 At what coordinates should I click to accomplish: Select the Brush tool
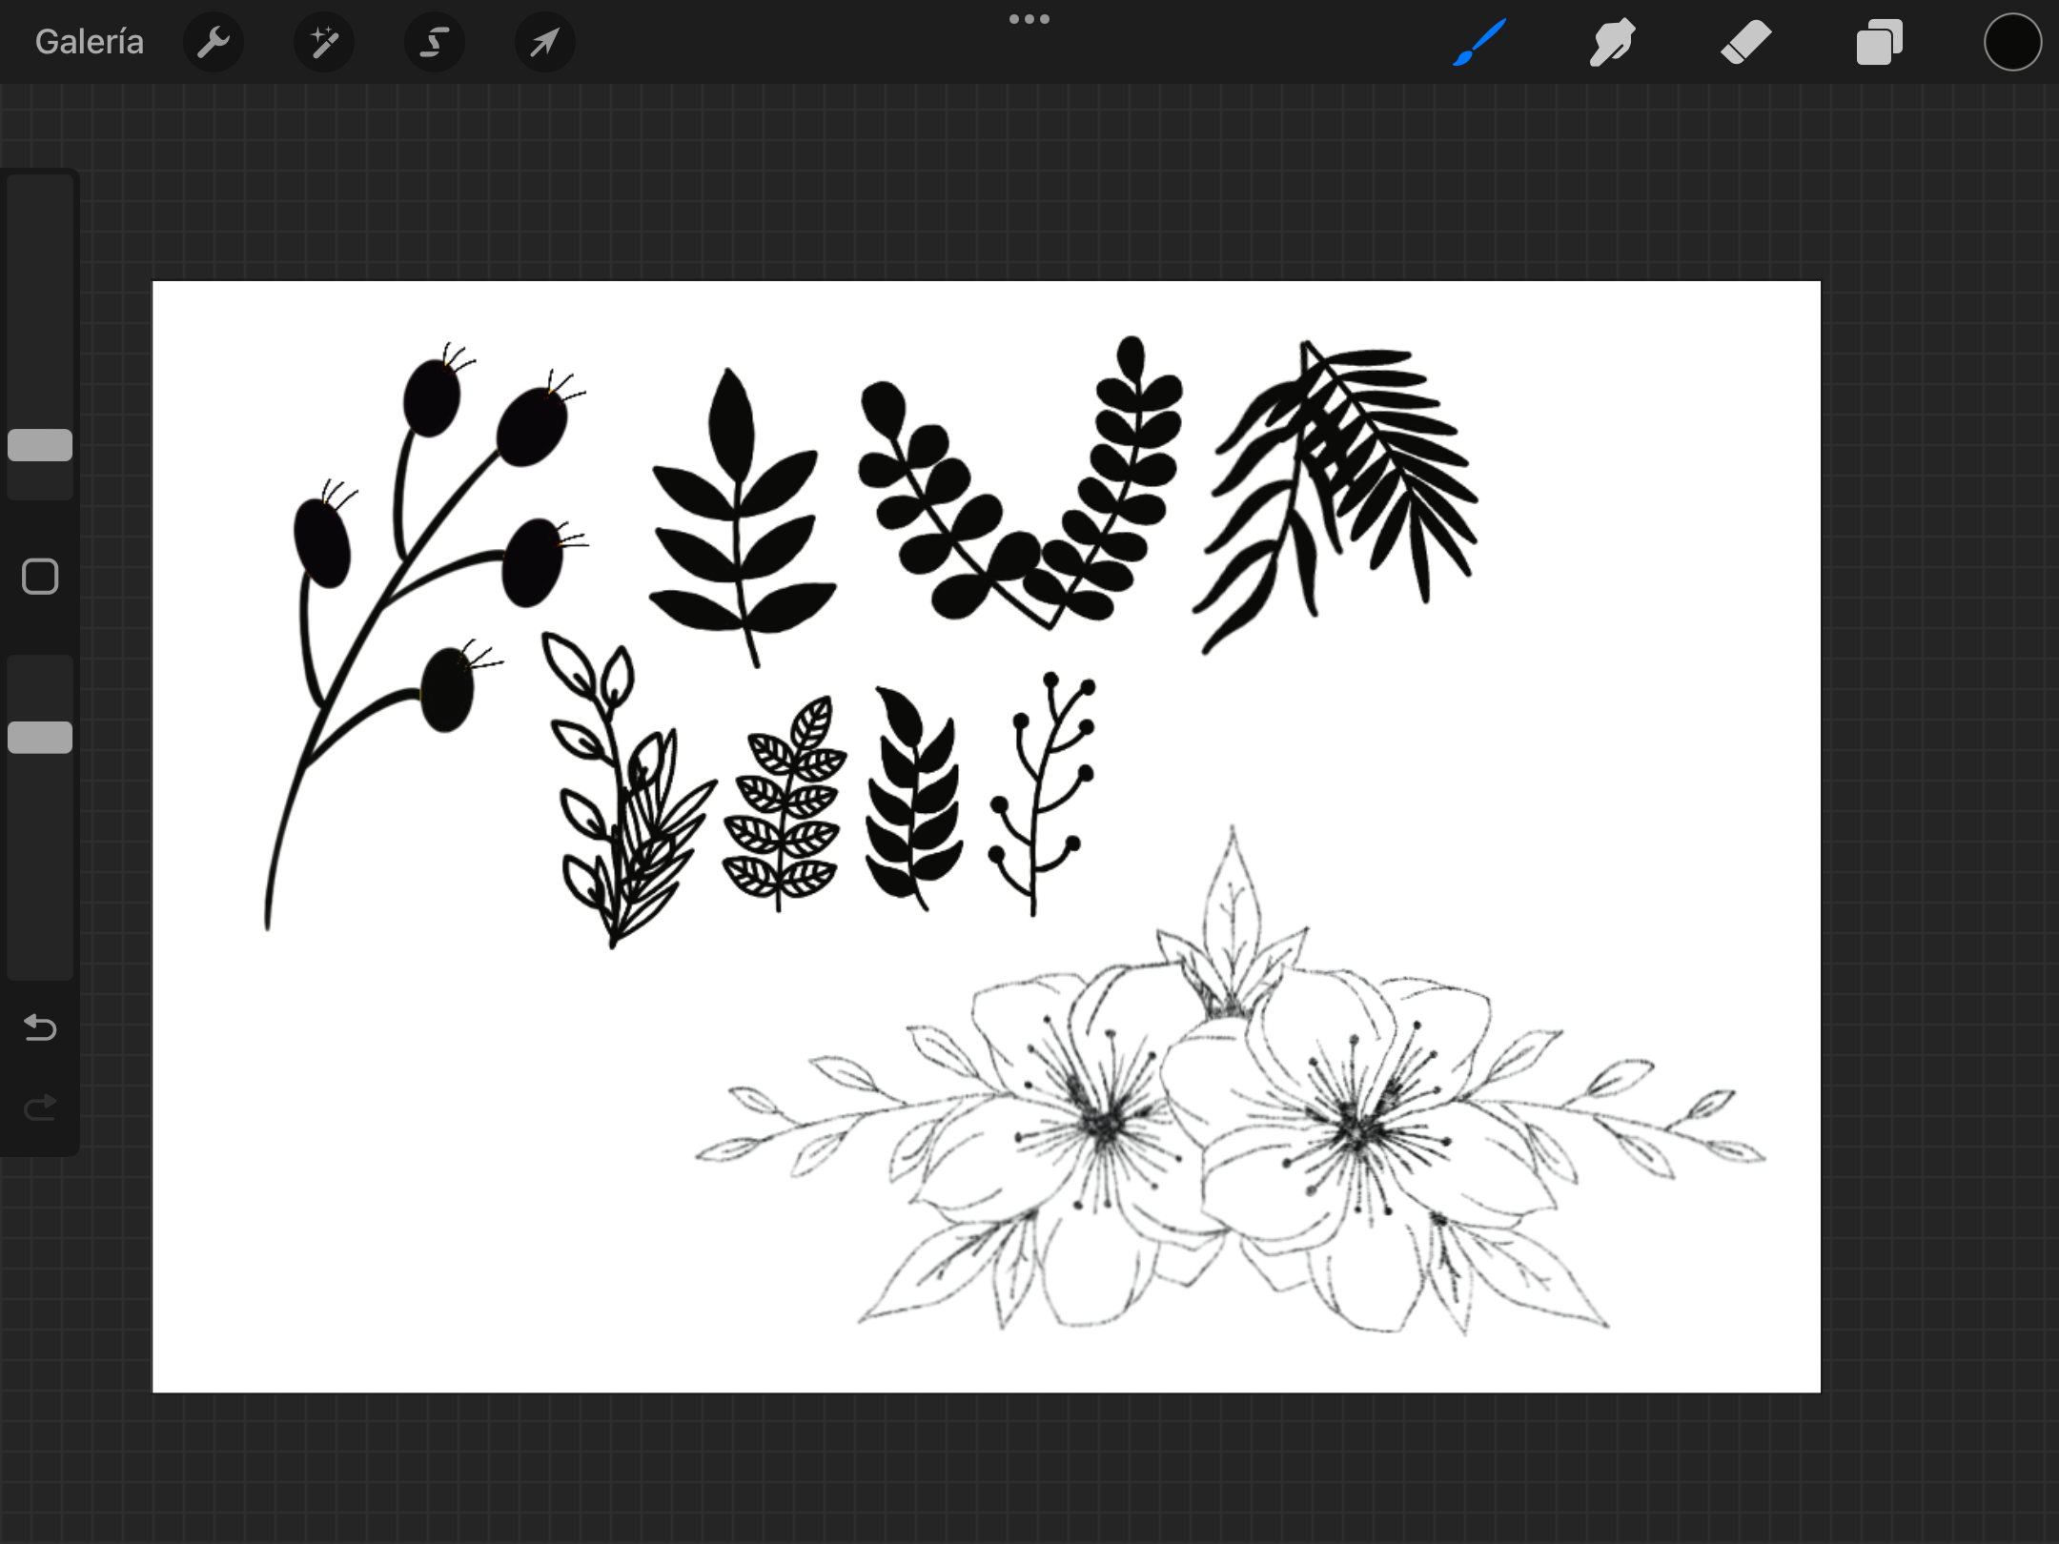pos(1479,42)
